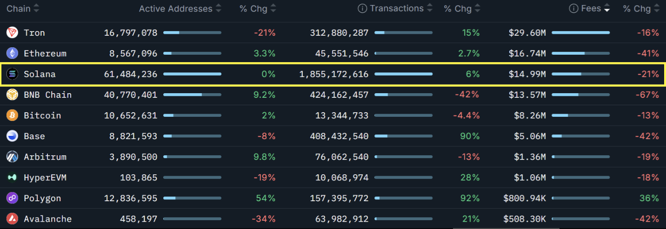Open the HyperEVM chain name link

pyautogui.click(x=45, y=178)
